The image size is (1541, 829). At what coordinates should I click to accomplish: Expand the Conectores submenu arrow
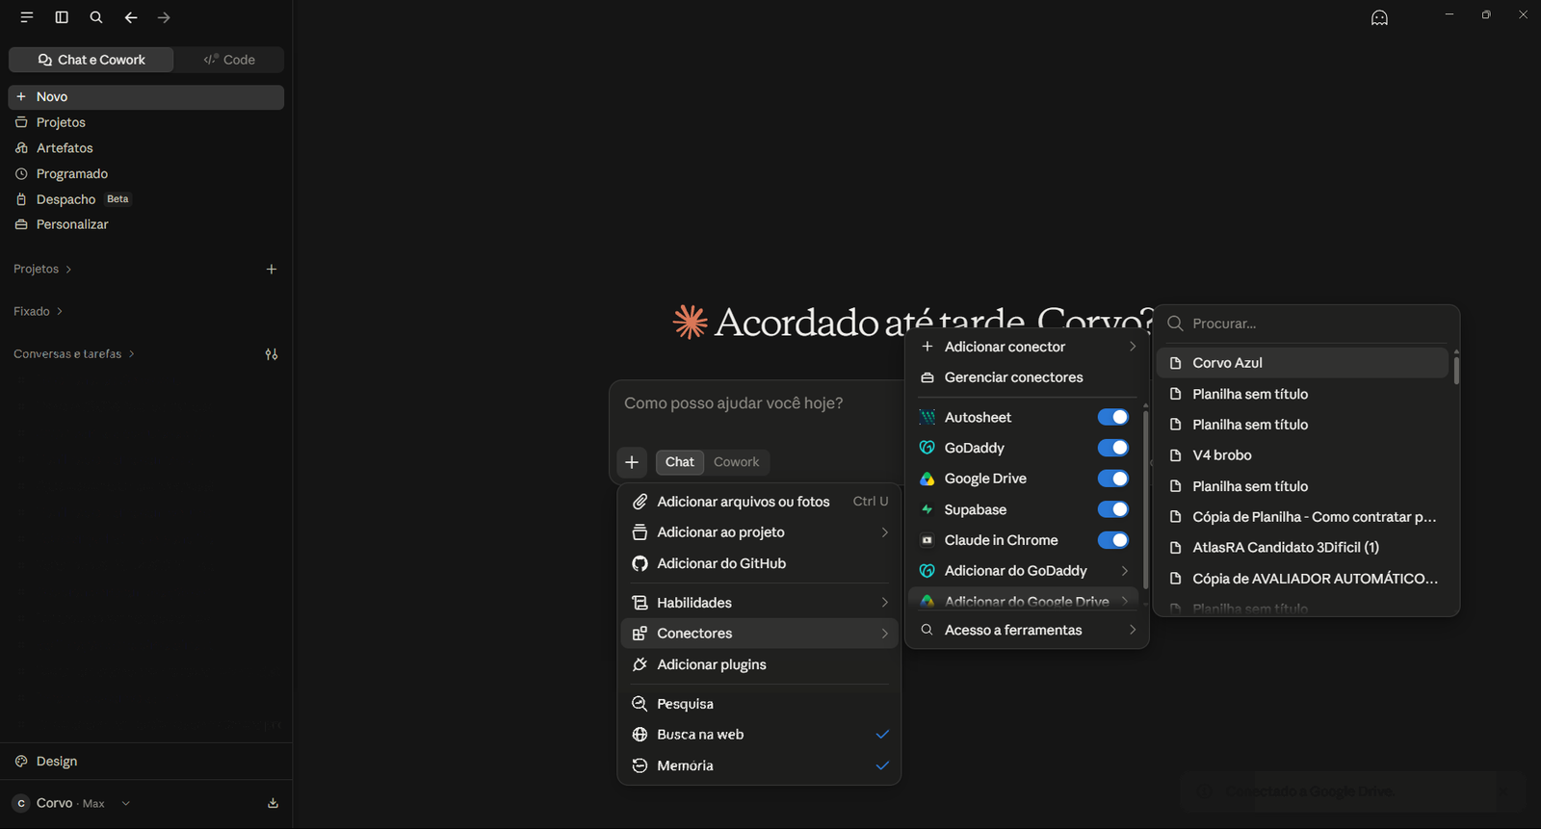884,634
